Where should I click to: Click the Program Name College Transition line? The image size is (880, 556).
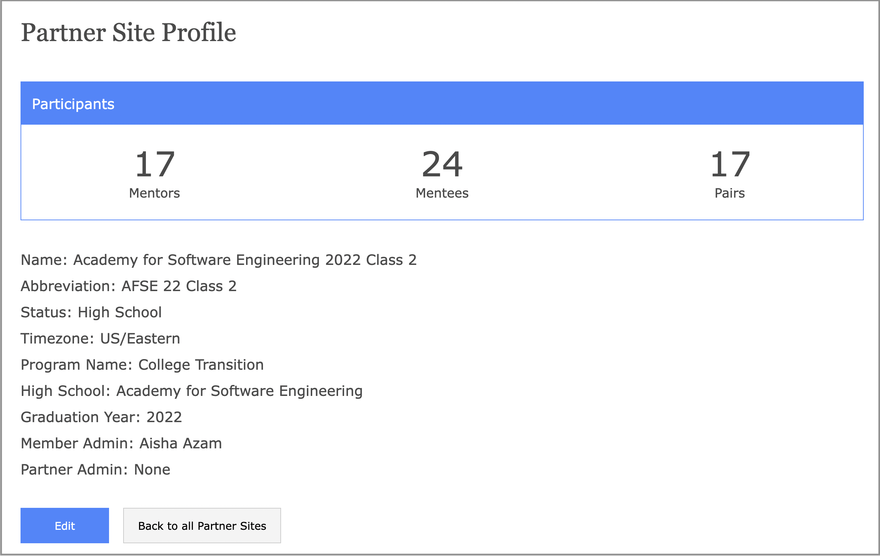pos(142,365)
